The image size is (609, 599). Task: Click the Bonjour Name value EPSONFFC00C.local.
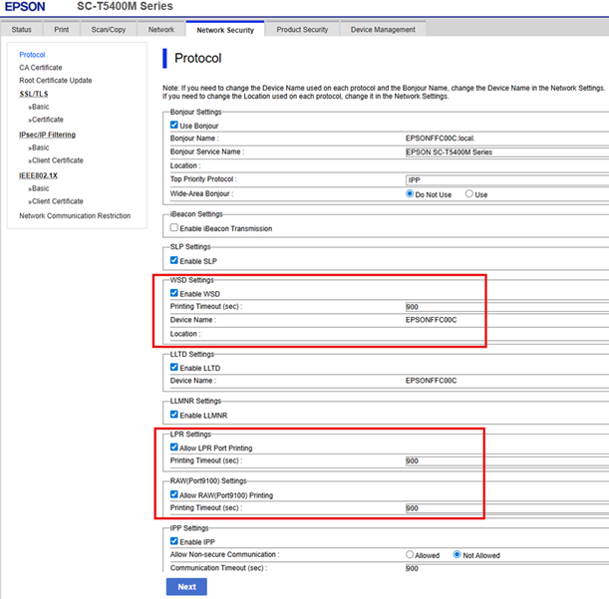440,139
